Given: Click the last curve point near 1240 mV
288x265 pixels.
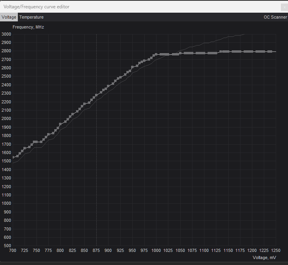Looking at the screenshot, I should click(270, 51).
